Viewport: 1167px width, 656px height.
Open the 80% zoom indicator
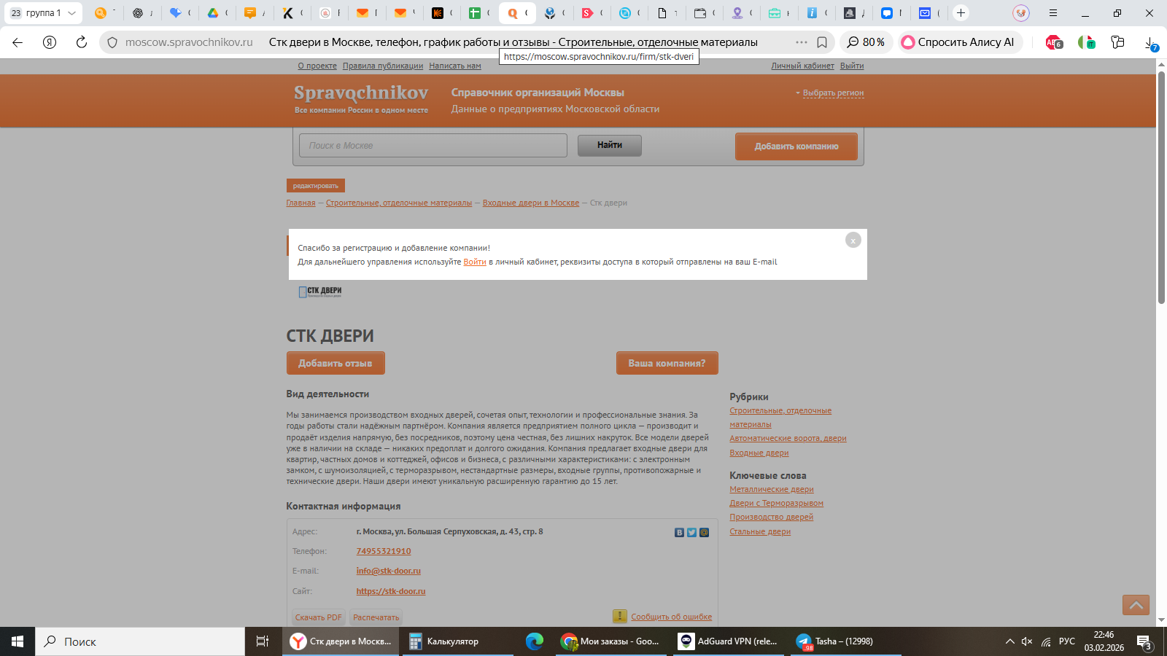866,42
